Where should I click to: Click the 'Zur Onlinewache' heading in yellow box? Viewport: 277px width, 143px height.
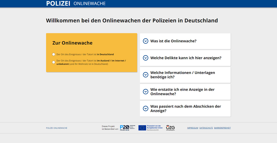pyautogui.click(x=72, y=43)
